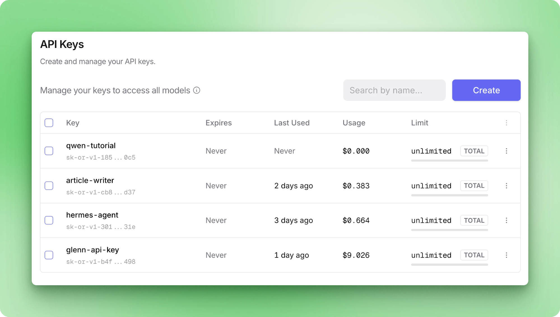Click the key string 'sk-or-v1-185...0c5'
The image size is (560, 317).
point(101,158)
